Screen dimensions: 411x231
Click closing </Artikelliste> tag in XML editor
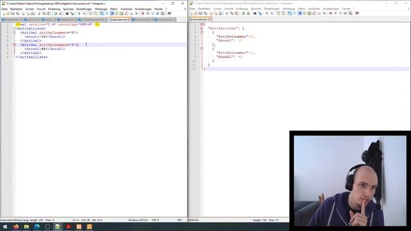click(31, 57)
